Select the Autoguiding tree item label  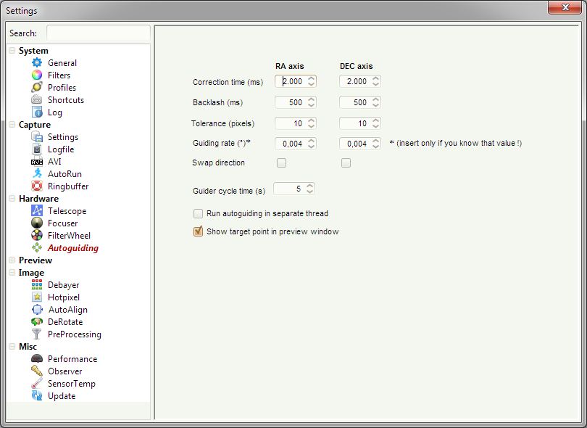click(x=73, y=248)
